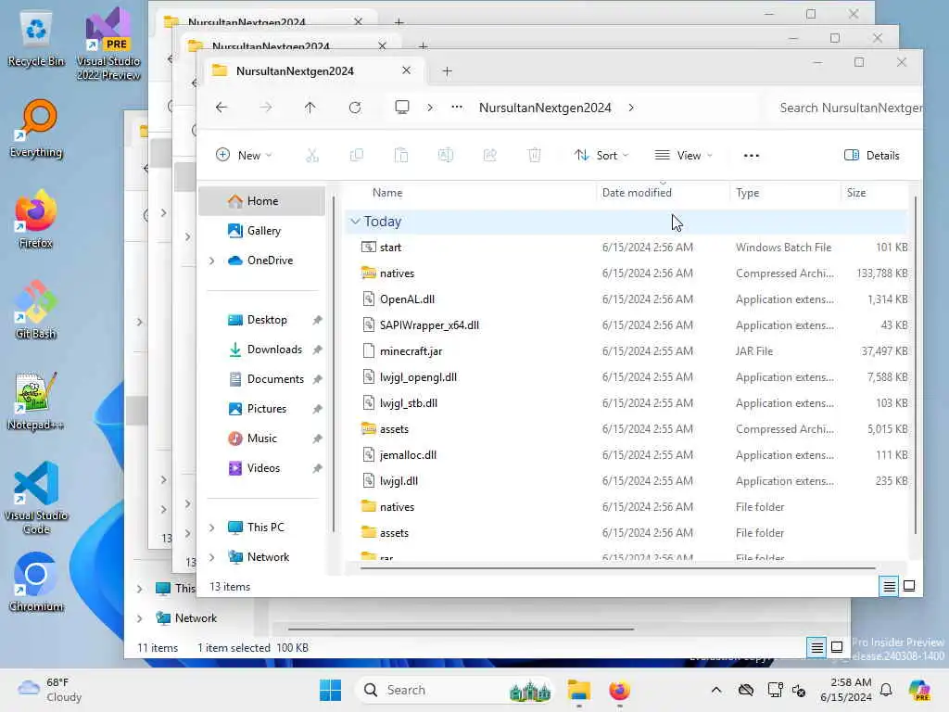Add a new tab in front window
This screenshot has width=949, height=712.
coord(447,71)
